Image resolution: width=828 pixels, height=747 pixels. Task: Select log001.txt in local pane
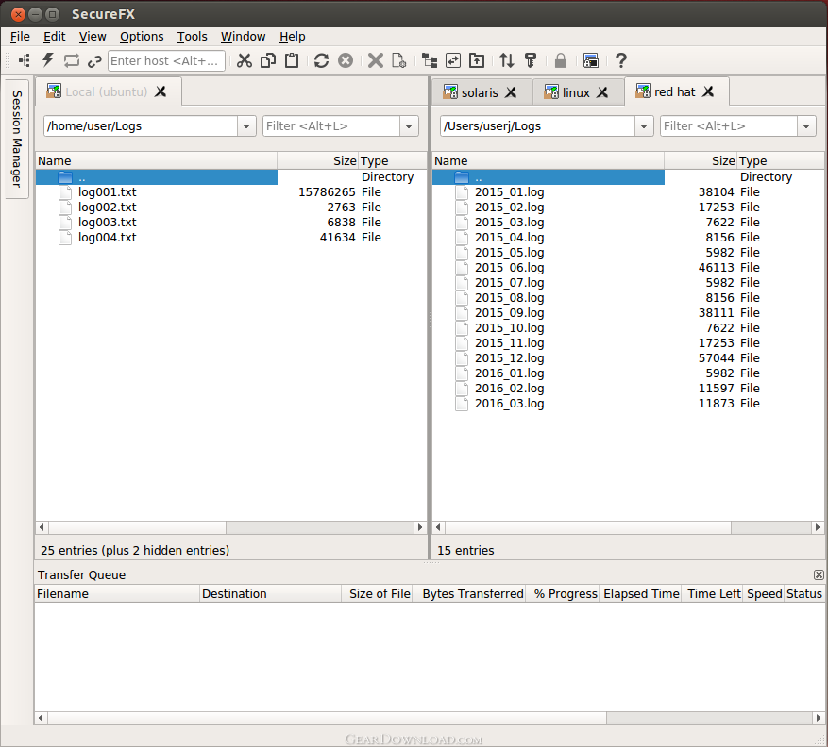click(107, 191)
